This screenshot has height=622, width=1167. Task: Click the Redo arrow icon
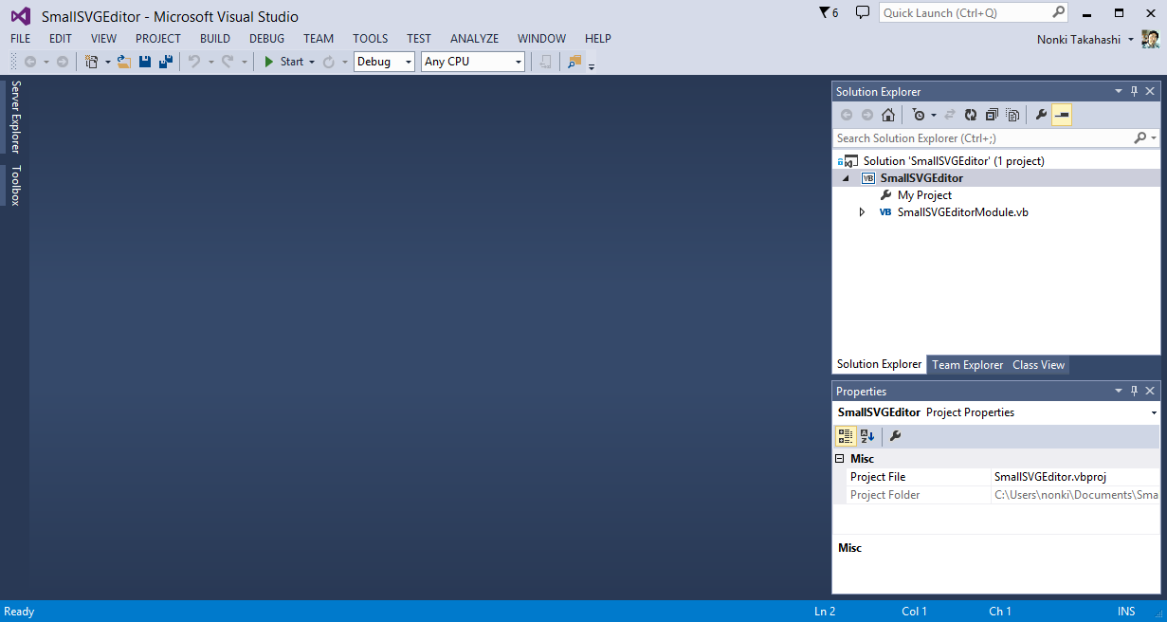click(228, 62)
